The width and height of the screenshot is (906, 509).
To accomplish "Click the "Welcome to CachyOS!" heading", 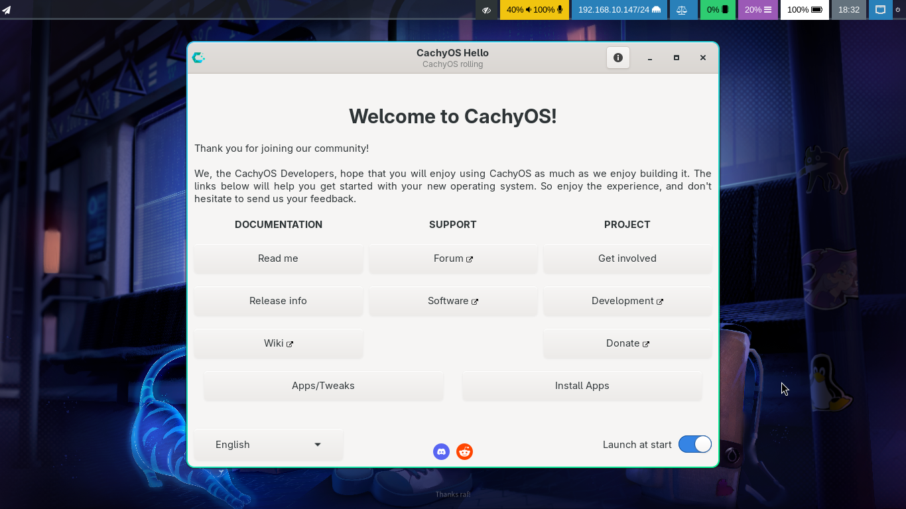I will (453, 117).
